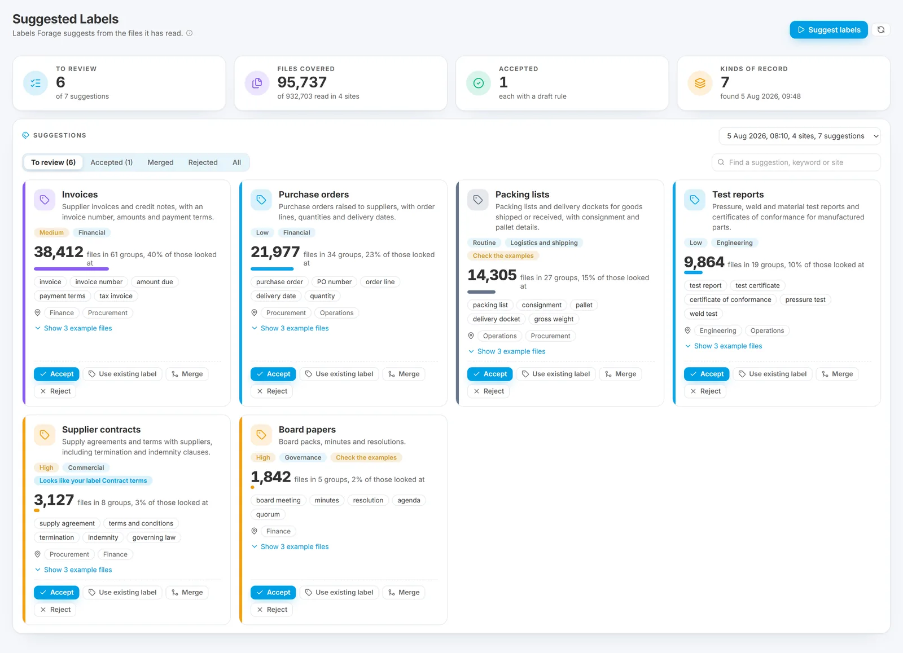Switch to the Merged tab
Image resolution: width=903 pixels, height=653 pixels.
click(x=161, y=162)
